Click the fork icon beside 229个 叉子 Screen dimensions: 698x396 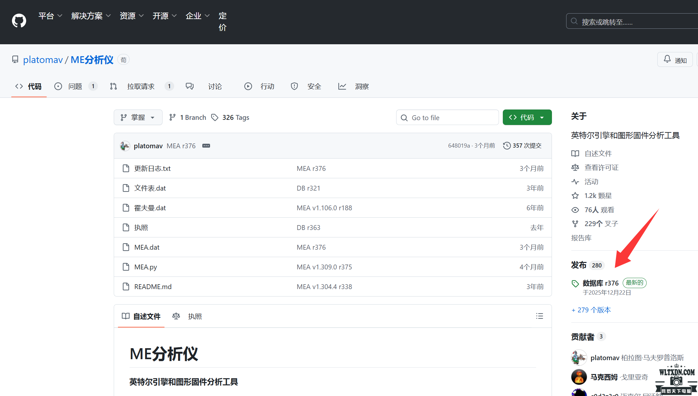[575, 223]
